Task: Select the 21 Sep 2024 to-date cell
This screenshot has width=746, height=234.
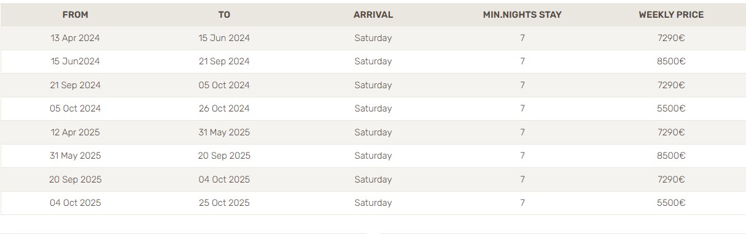Action: (x=224, y=61)
